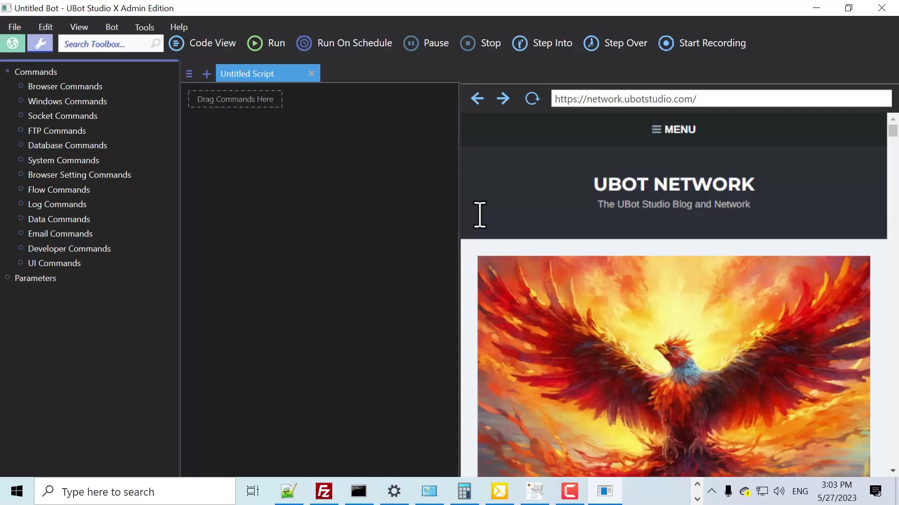Image resolution: width=899 pixels, height=505 pixels.
Task: Click the web page vertical scrollbar thumb
Action: pos(893,130)
